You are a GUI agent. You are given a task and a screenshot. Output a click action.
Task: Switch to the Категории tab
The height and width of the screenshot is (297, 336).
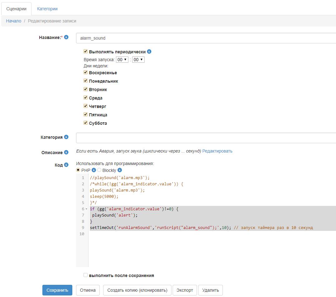[x=47, y=9]
